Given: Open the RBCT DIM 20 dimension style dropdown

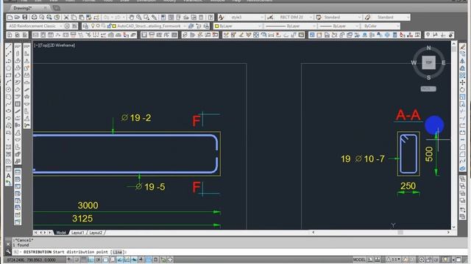Looking at the screenshot, I should (294, 18).
